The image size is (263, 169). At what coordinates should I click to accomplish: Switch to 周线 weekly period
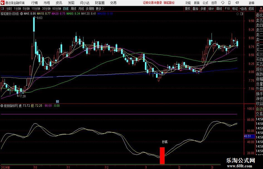(73, 9)
